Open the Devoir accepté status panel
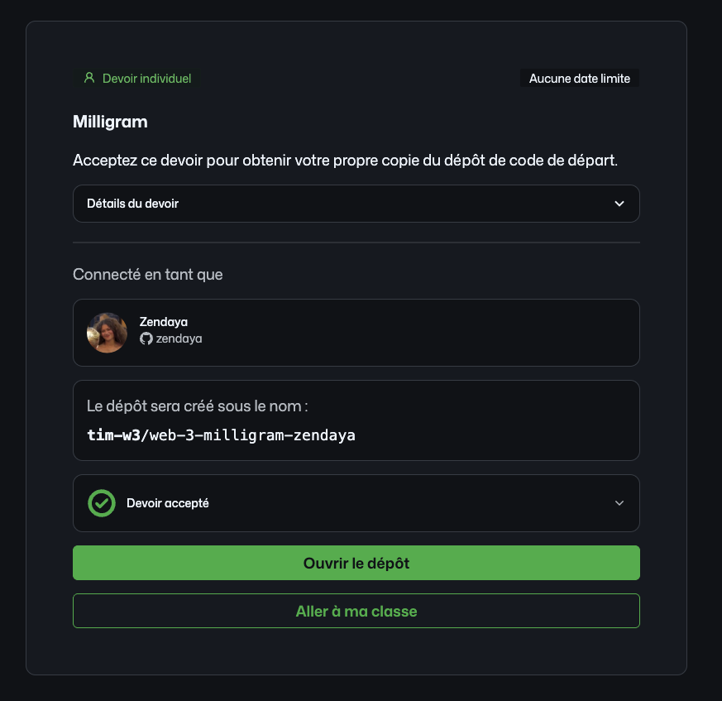Viewport: 722px width, 701px height. pyautogui.click(x=356, y=503)
